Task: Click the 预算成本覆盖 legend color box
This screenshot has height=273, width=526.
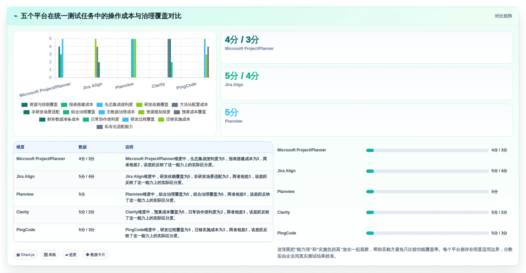Action: click(x=177, y=112)
